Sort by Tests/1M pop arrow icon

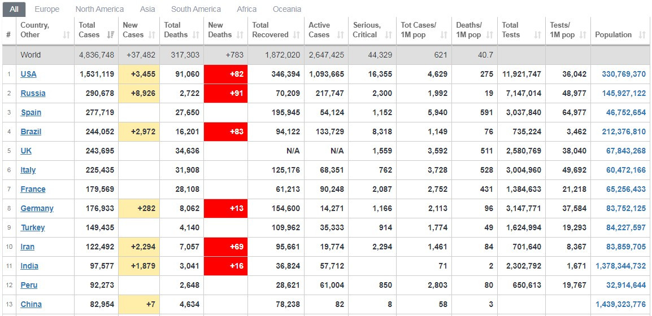(583, 35)
